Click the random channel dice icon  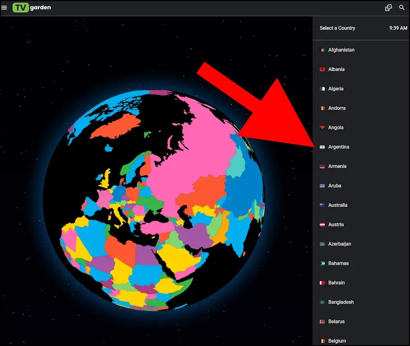pyautogui.click(x=388, y=8)
